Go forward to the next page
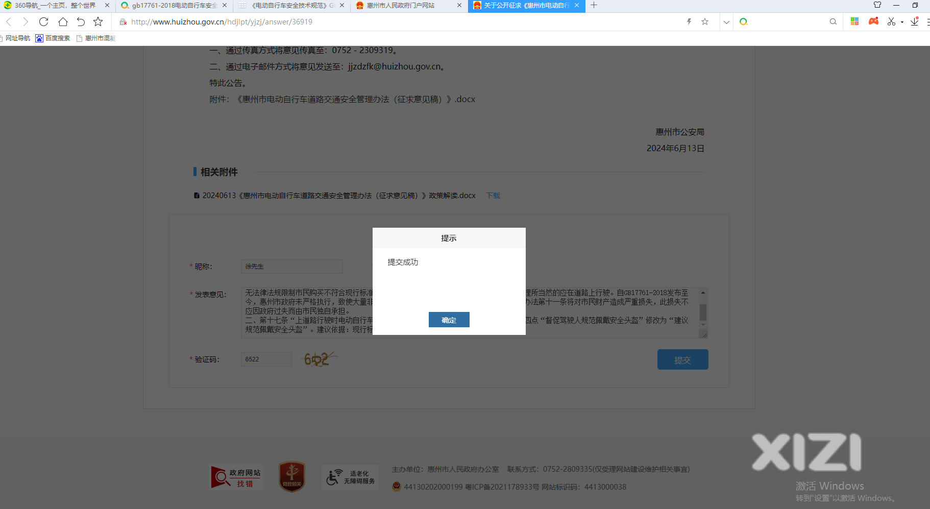Image resolution: width=930 pixels, height=509 pixels. pyautogui.click(x=26, y=21)
